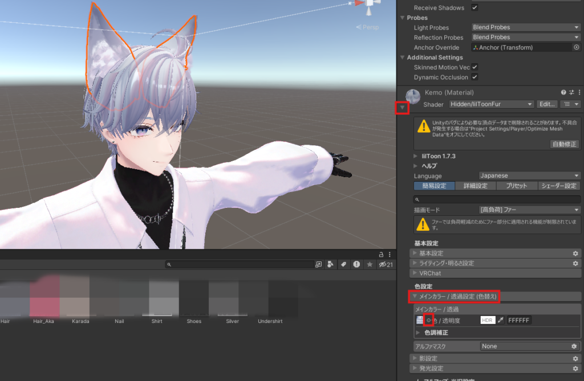Click the Search by Type icon in Project
The image size is (584, 381).
pyautogui.click(x=330, y=264)
